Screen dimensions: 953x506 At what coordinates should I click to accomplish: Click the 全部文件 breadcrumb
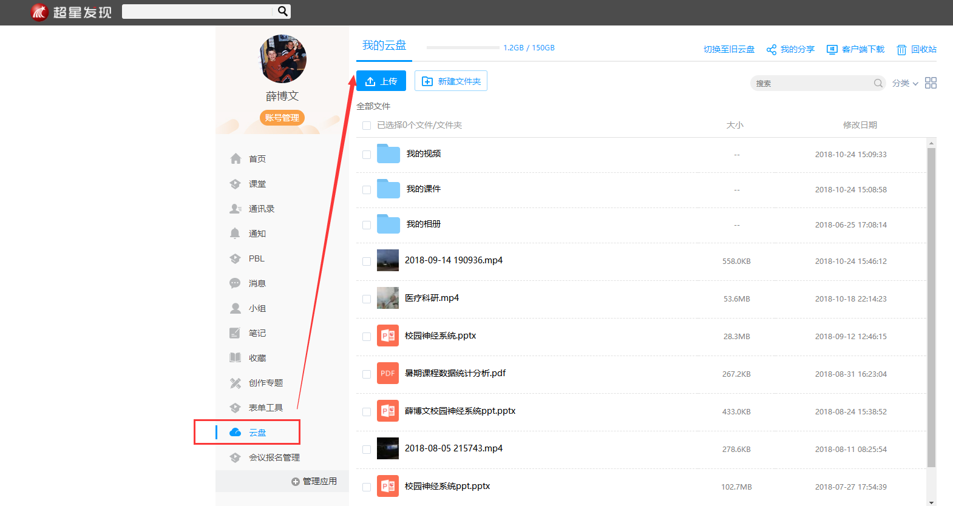point(373,106)
